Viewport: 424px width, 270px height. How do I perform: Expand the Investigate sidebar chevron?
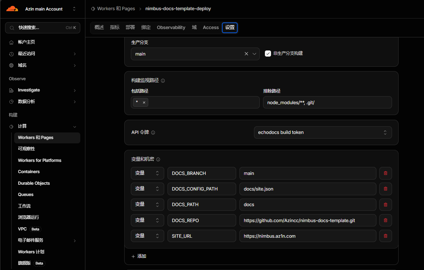(74, 90)
